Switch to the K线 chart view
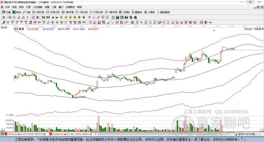 coord(27,12)
